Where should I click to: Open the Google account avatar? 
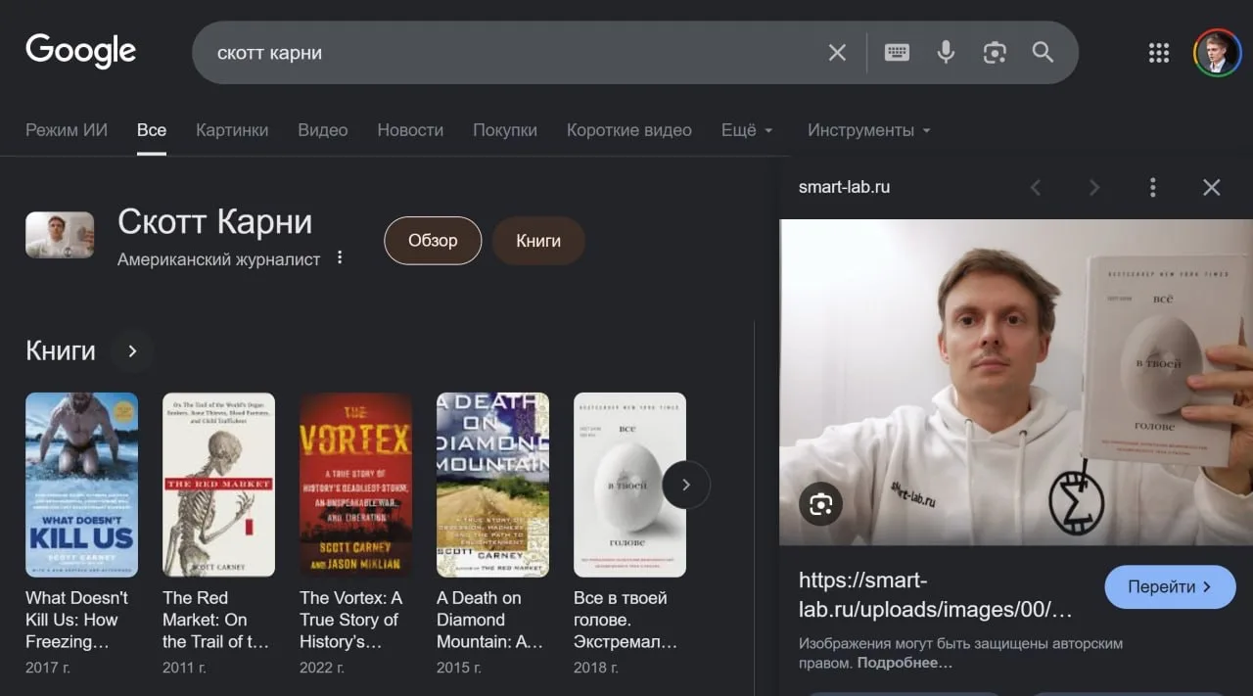(1217, 53)
